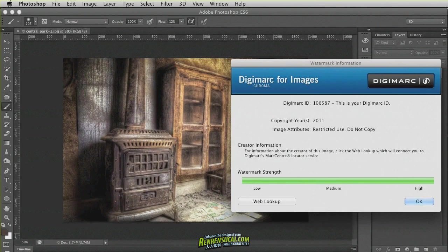The image size is (448, 252).
Task: Open layer blend mode Normal dropdown
Action: pos(394,52)
